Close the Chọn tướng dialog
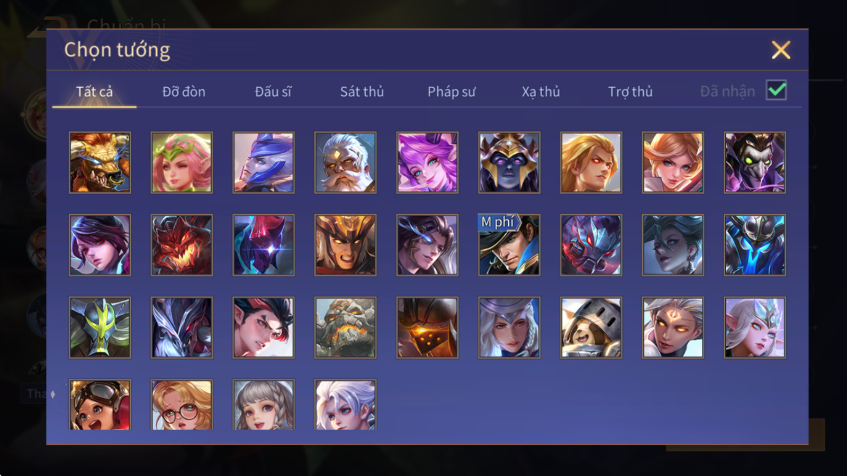Screen dimensions: 847x476 pyautogui.click(x=781, y=50)
